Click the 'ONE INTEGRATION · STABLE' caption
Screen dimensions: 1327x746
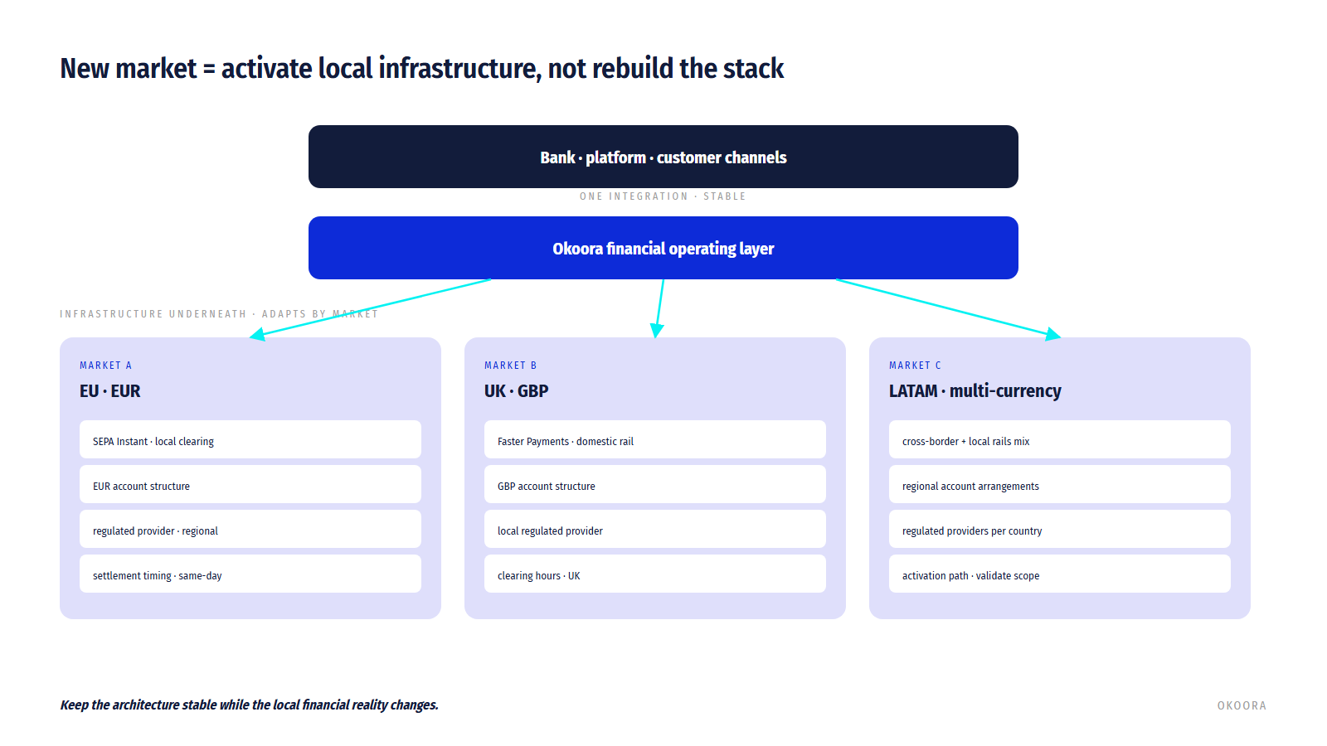coord(663,196)
